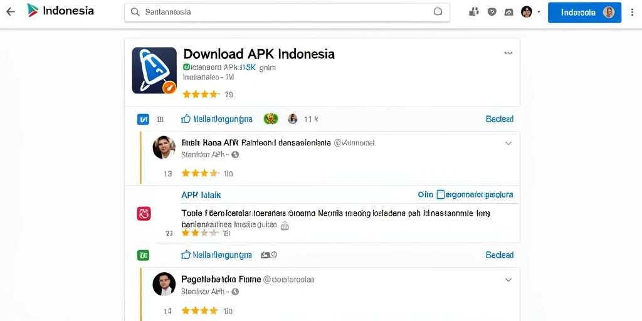Click the small icon after henlentarthea text

(285, 225)
